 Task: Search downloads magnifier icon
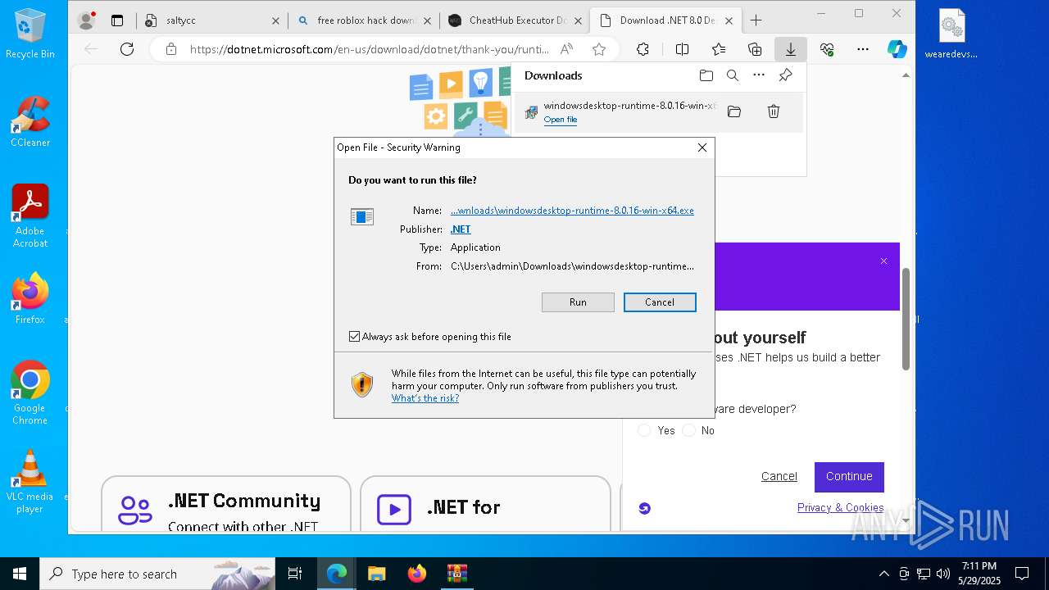(733, 75)
